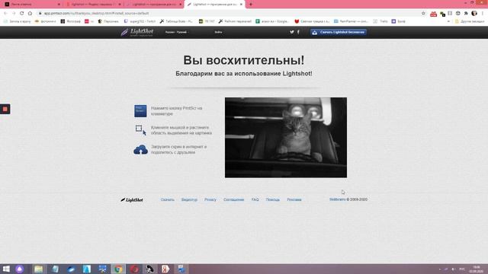488x274 pixels.
Task: Open the extensions puzzle icon
Action: (x=466, y=14)
